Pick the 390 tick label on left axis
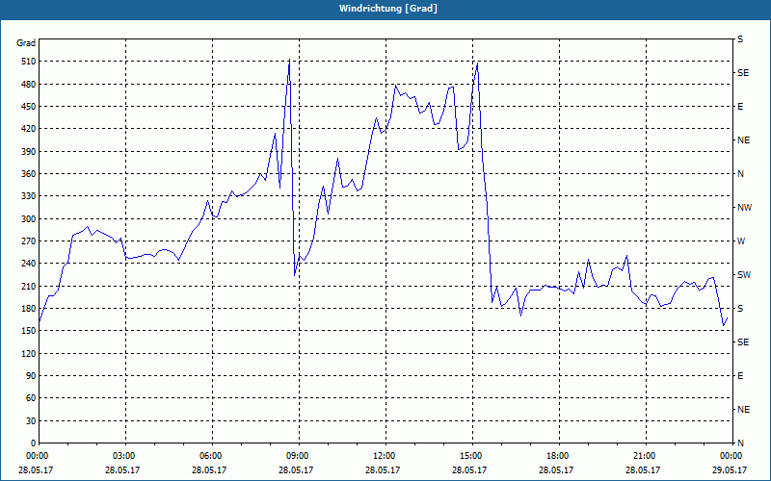 [x=29, y=152]
